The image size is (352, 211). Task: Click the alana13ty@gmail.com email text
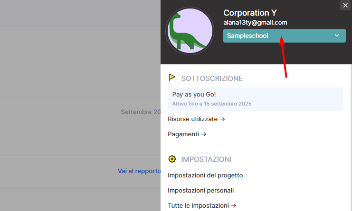[255, 23]
